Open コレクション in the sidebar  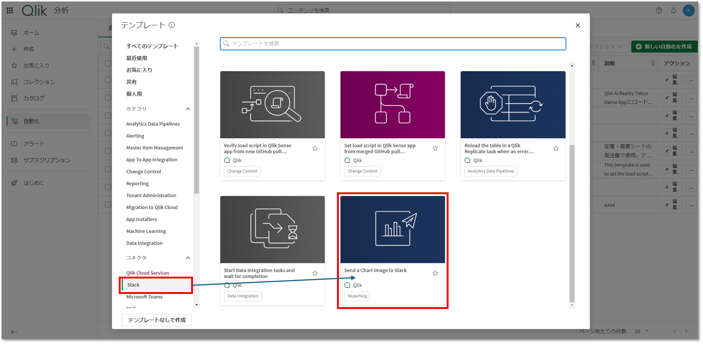49,82
